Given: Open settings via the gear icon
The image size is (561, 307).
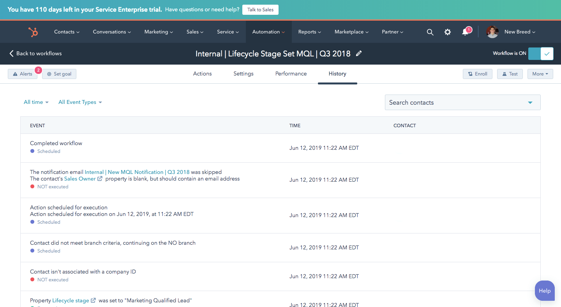Looking at the screenshot, I should 448,32.
